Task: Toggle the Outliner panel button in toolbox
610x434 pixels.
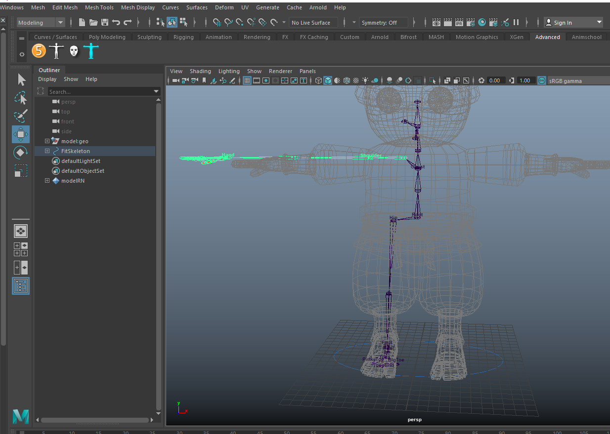Action: [x=21, y=286]
